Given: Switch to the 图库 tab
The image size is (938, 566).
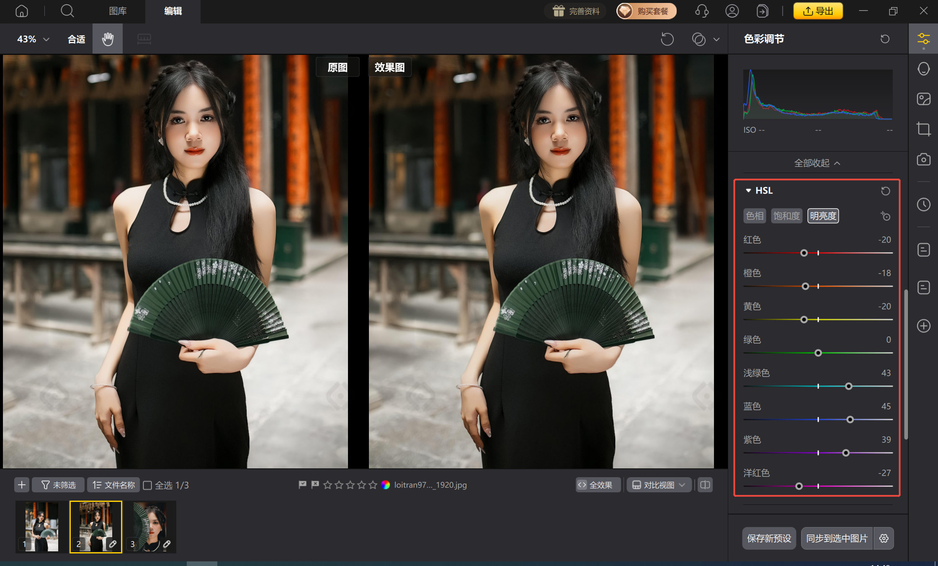Looking at the screenshot, I should tap(118, 11).
